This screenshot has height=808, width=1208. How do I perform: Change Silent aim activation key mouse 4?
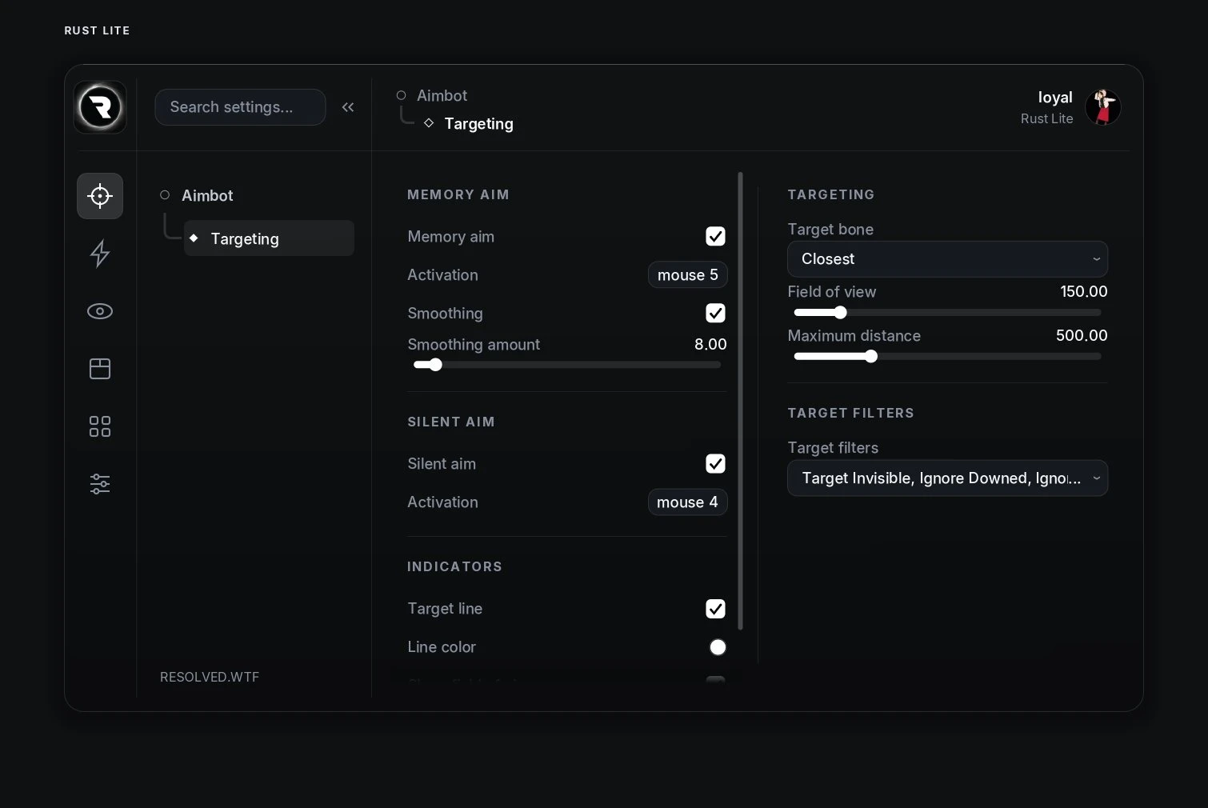687,502
